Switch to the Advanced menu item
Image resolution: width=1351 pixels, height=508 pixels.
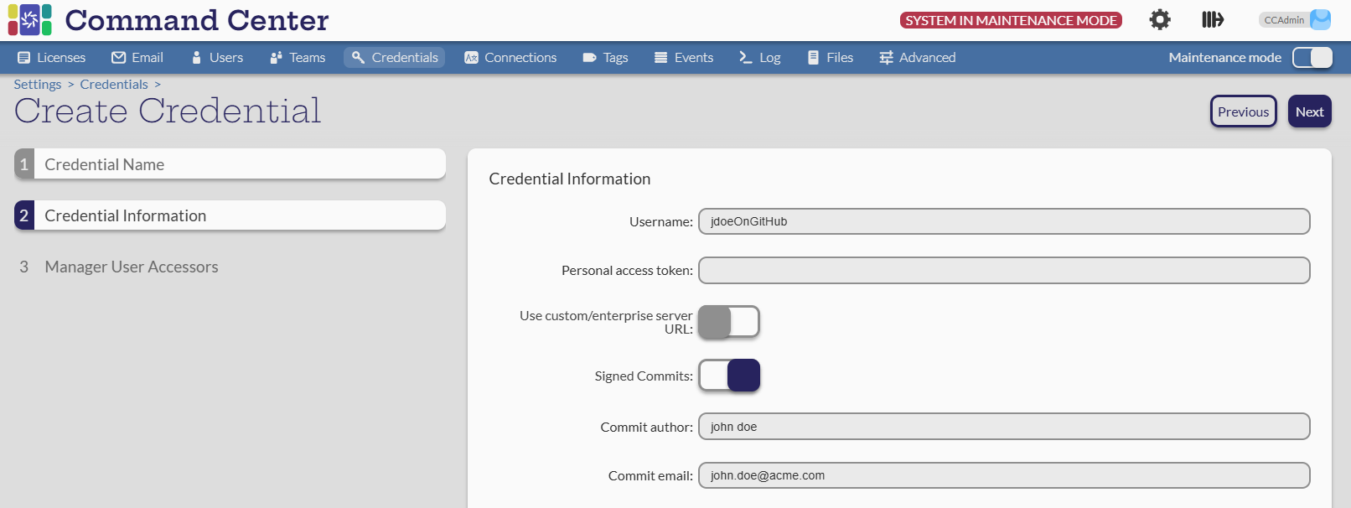click(x=918, y=58)
